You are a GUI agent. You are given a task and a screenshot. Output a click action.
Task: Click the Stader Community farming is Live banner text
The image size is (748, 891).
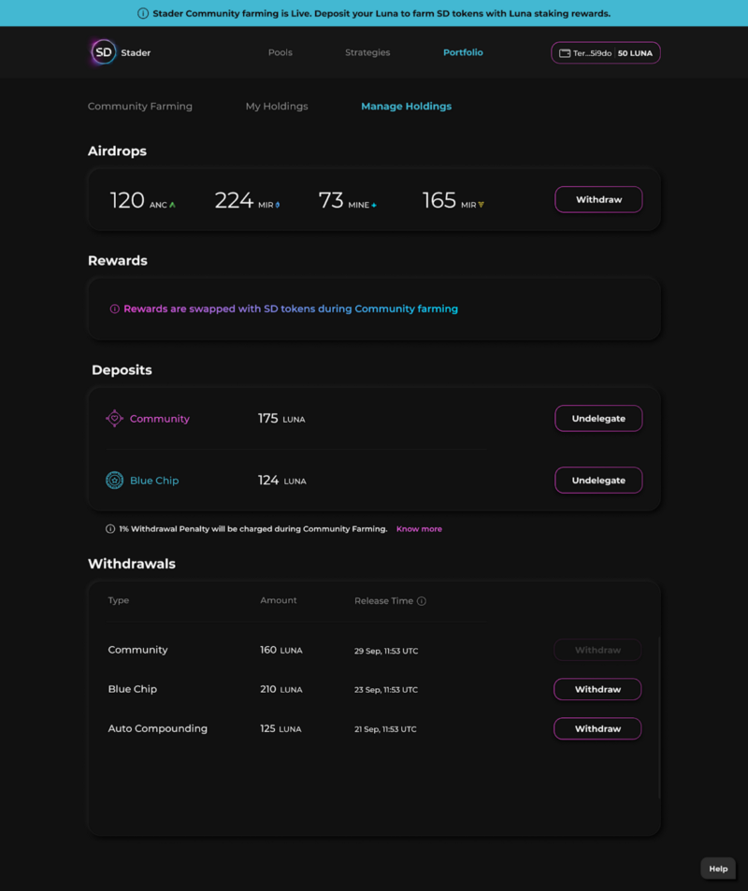point(381,13)
